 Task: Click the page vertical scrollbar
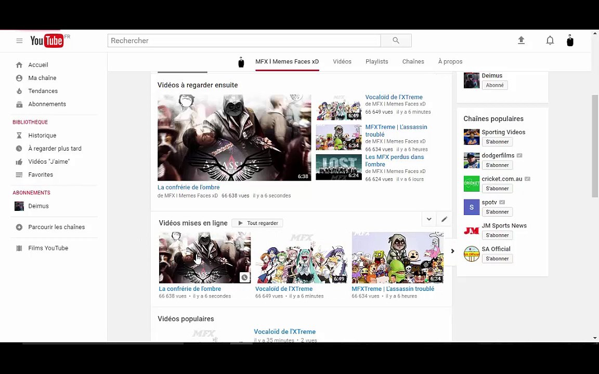[595, 145]
